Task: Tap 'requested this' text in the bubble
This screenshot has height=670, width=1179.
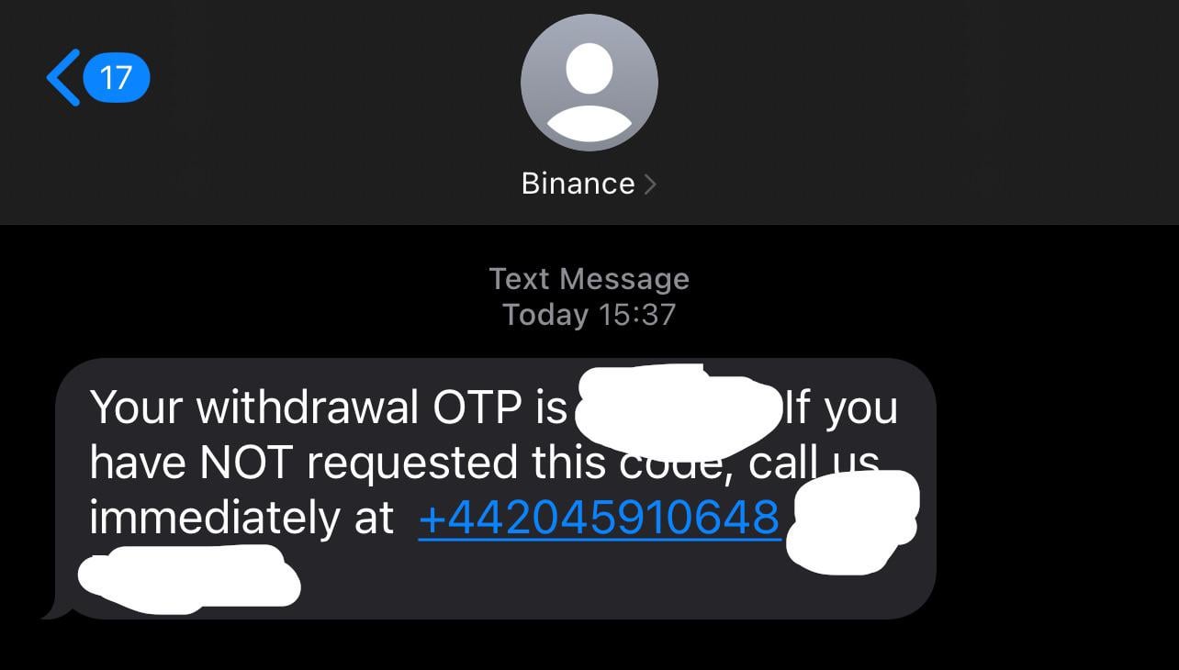Action: coord(456,464)
